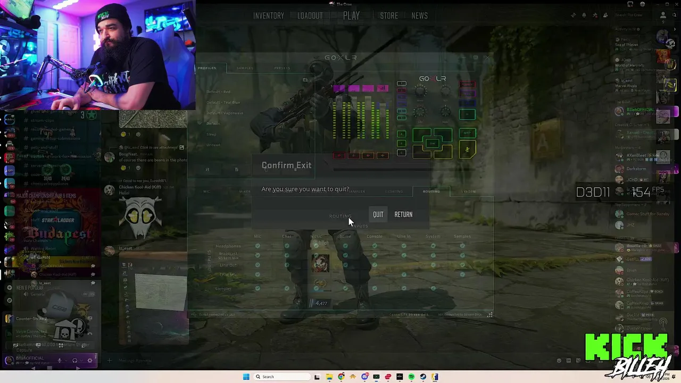Toggle Discord member list icon
681x383 pixels.
coord(605,15)
